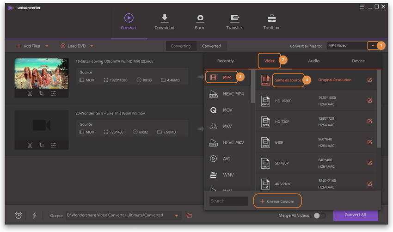Click crop icon under the second video
This screenshot has height=232, width=393.
point(42,145)
